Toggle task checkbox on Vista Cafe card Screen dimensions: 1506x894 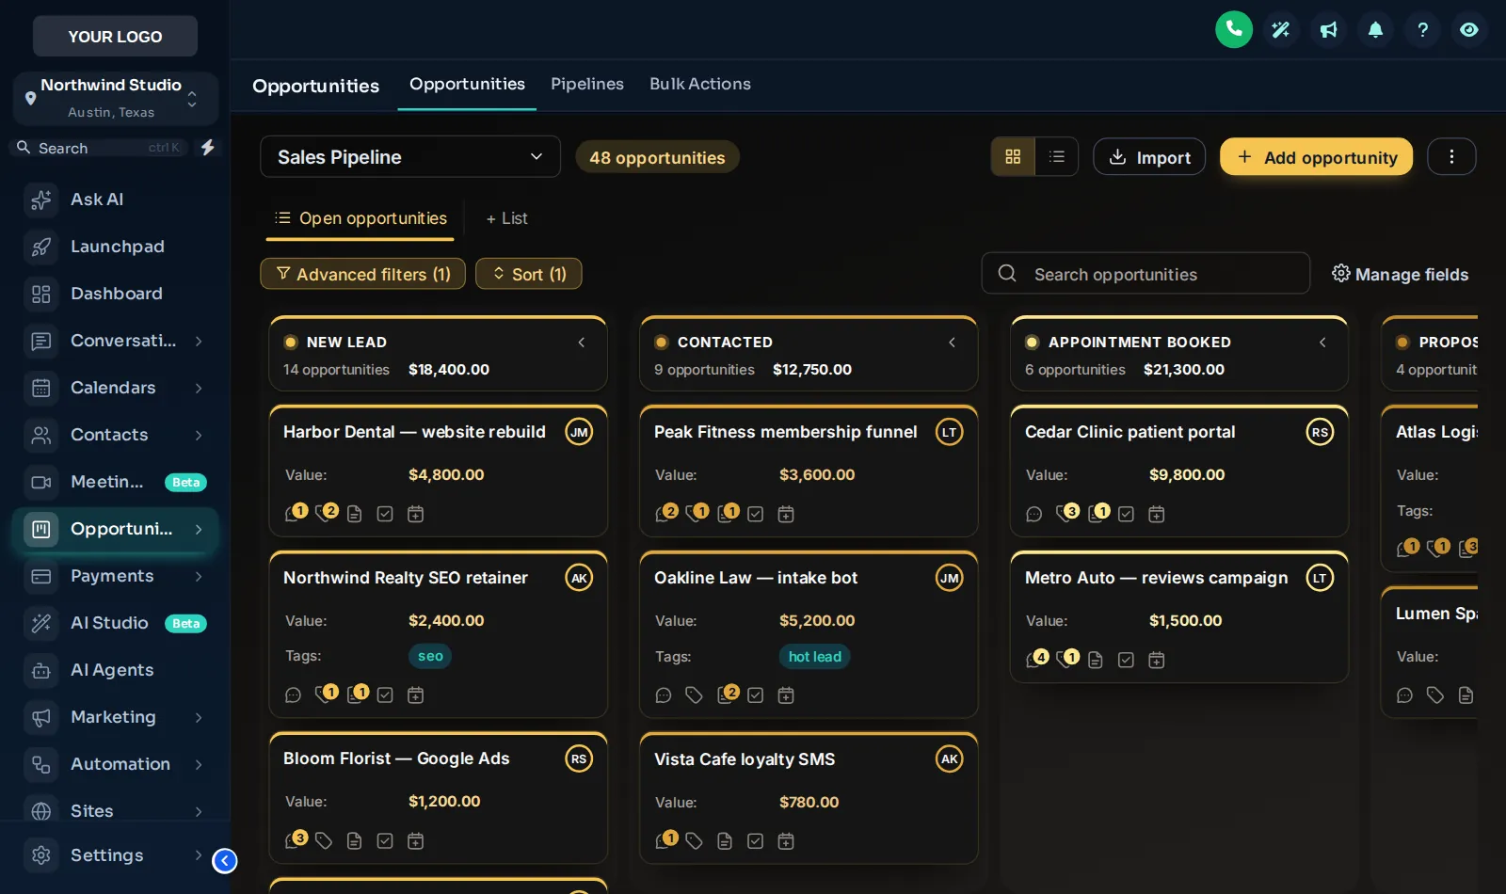point(755,841)
